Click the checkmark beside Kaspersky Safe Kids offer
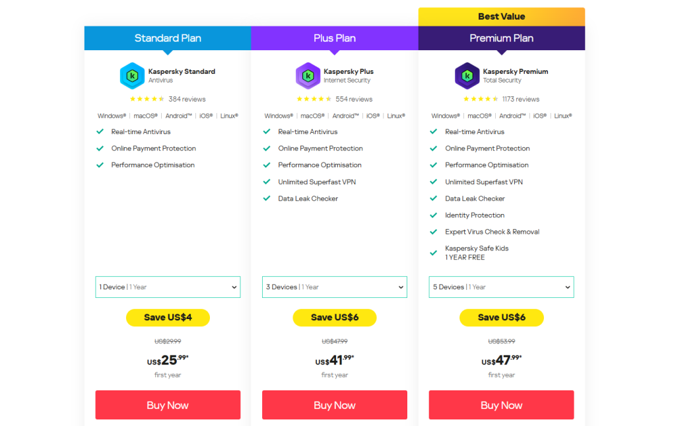 433,251
